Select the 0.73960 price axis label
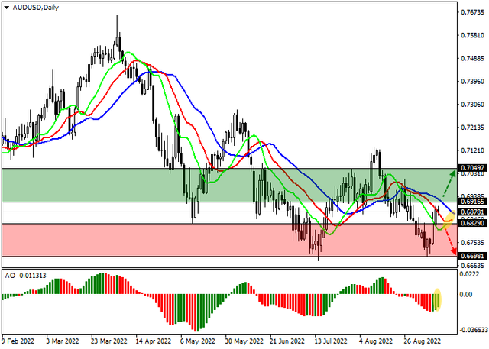Screen dimensions: 489x349 click(x=473, y=82)
